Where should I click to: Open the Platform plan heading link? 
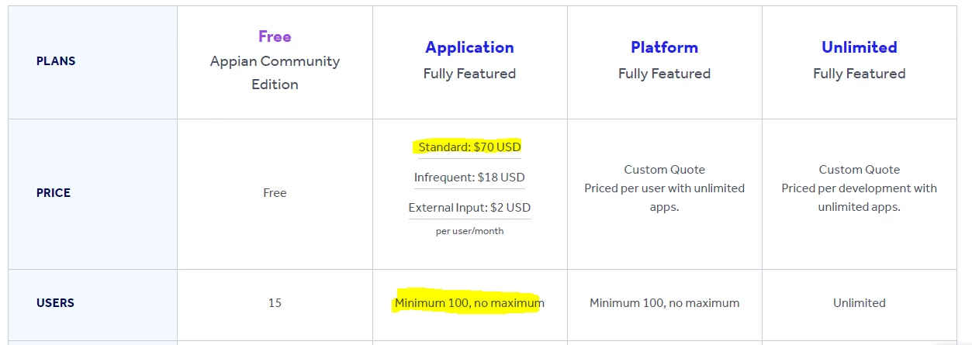point(664,47)
